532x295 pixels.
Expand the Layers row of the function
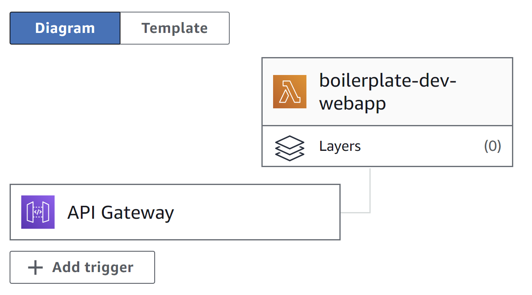(387, 146)
